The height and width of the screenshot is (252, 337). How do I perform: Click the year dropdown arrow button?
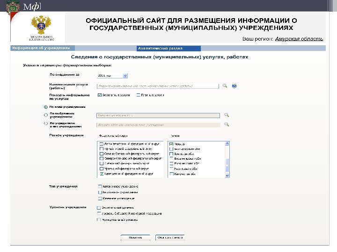125,76
